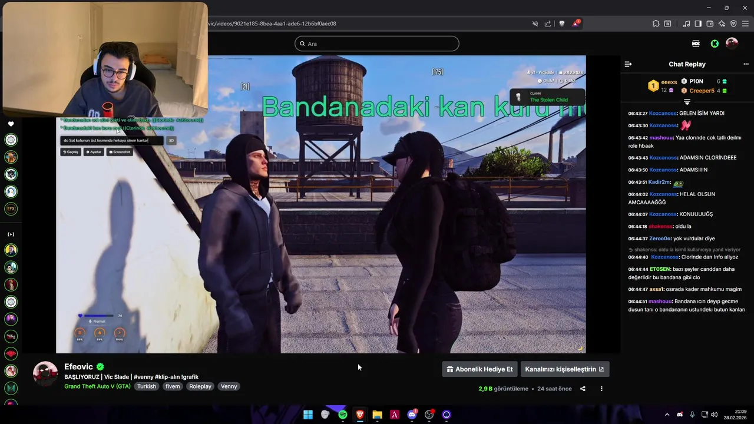The image size is (754, 424).
Task: Toggle the muted tab audio icon
Action: point(535,24)
